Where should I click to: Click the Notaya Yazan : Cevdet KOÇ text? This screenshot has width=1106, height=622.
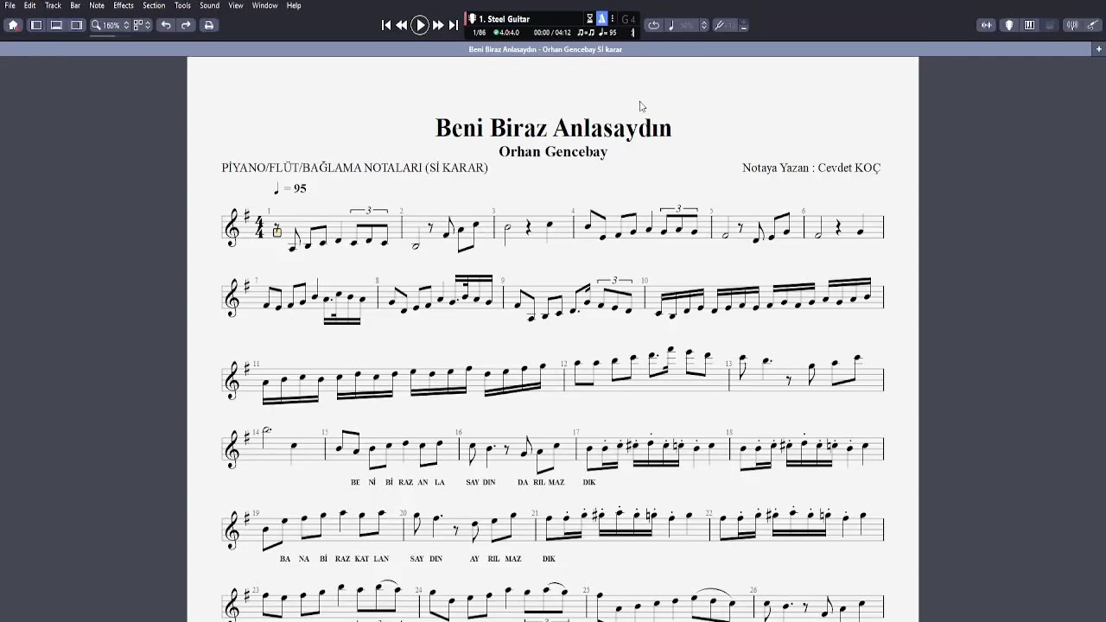(x=811, y=168)
